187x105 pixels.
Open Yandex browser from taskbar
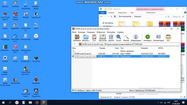(x=17, y=102)
